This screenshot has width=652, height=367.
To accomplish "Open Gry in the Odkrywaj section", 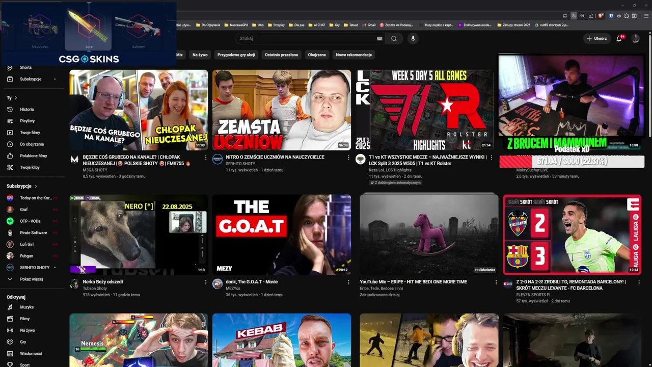I will (23, 342).
